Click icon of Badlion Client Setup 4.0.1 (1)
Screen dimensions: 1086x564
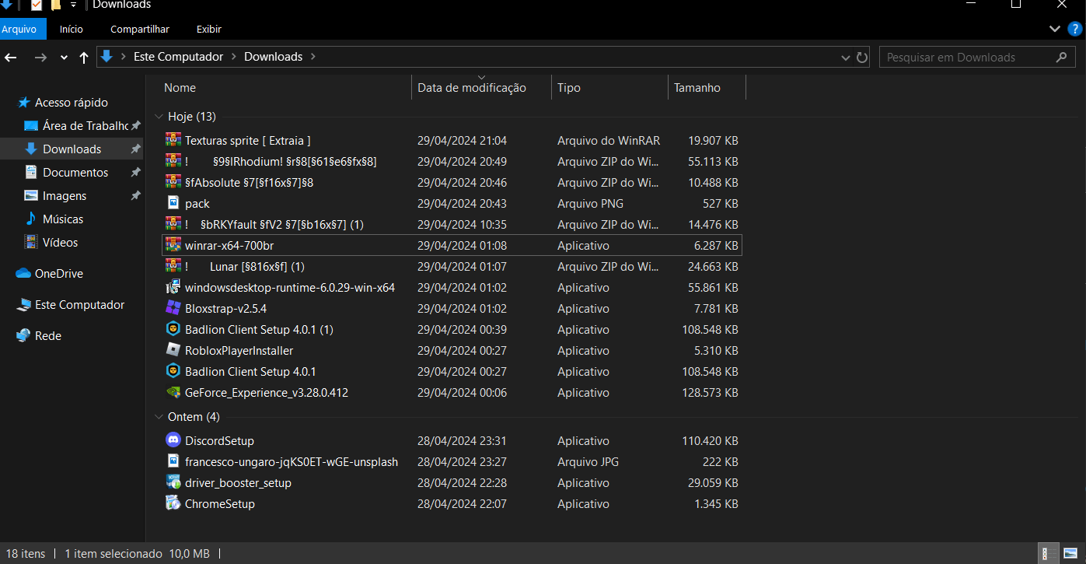[173, 330]
